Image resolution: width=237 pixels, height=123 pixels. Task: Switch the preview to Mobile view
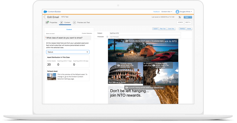pos(189,29)
